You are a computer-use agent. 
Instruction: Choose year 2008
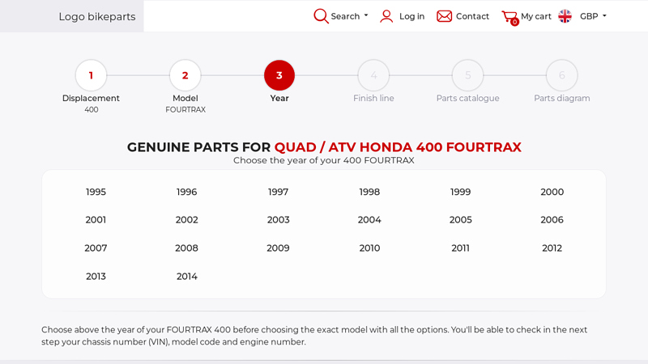[187, 248]
